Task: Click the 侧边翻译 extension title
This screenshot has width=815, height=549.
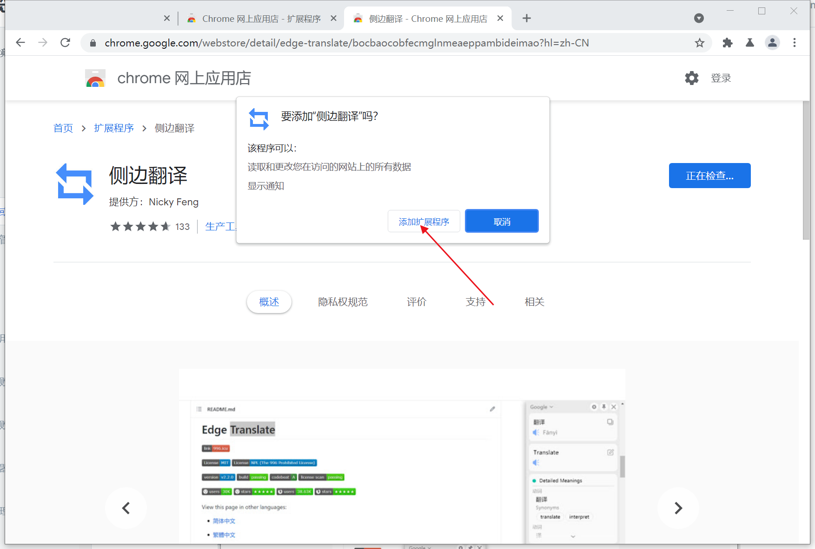Action: click(x=148, y=176)
